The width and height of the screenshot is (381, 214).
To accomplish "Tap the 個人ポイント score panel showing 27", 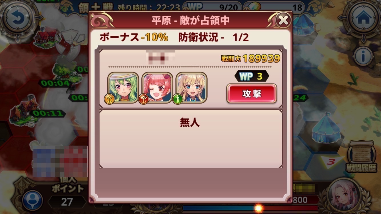I will click(67, 194).
